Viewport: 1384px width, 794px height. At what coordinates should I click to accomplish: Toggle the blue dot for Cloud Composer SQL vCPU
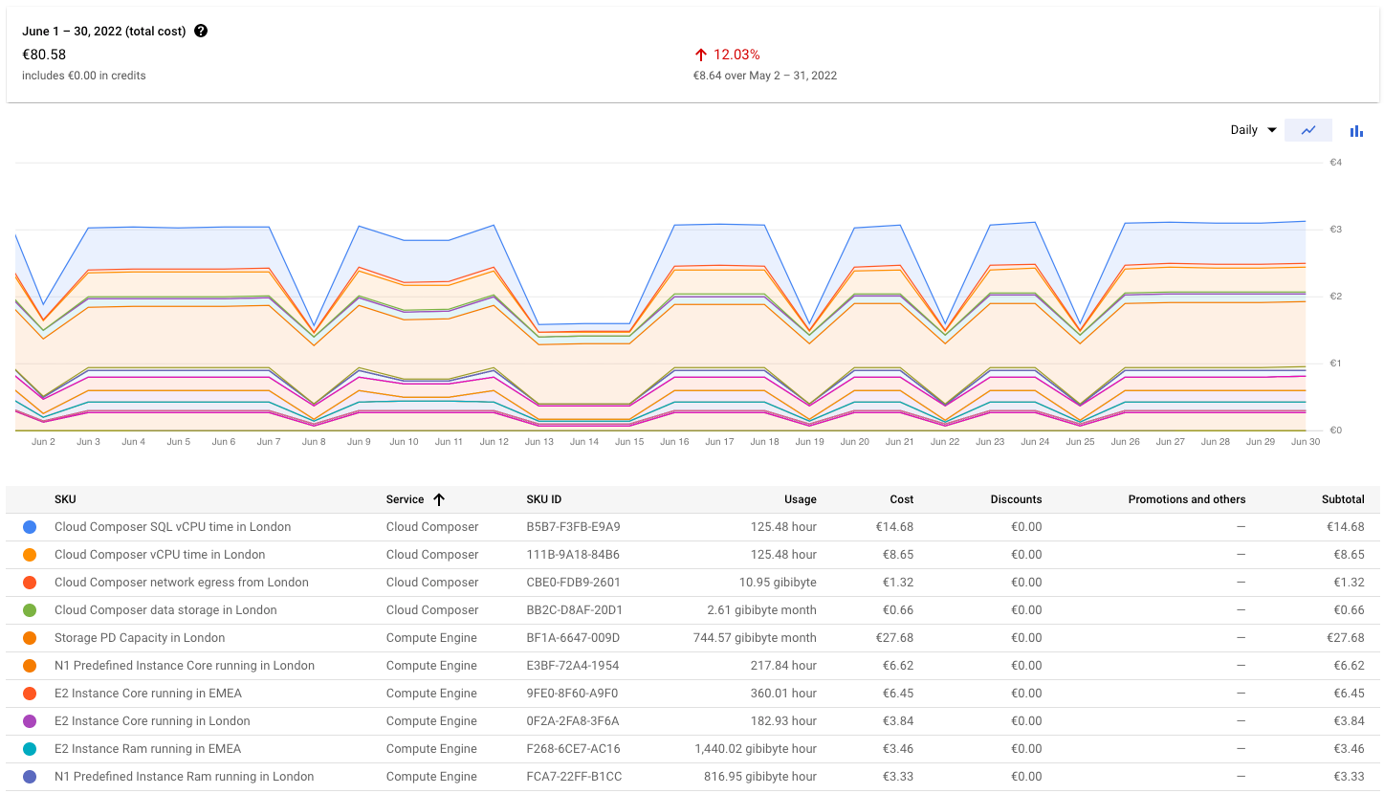point(28,526)
